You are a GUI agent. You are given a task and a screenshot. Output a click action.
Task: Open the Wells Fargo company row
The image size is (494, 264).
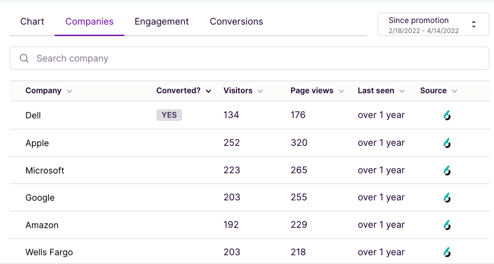pyautogui.click(x=250, y=252)
